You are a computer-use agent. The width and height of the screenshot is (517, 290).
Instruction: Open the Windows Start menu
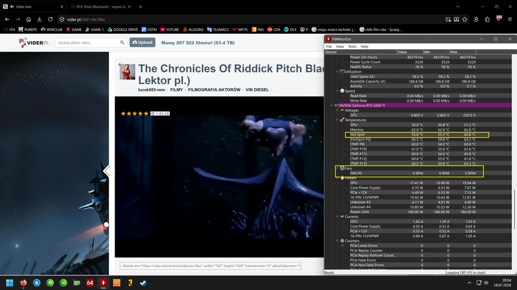point(10,283)
